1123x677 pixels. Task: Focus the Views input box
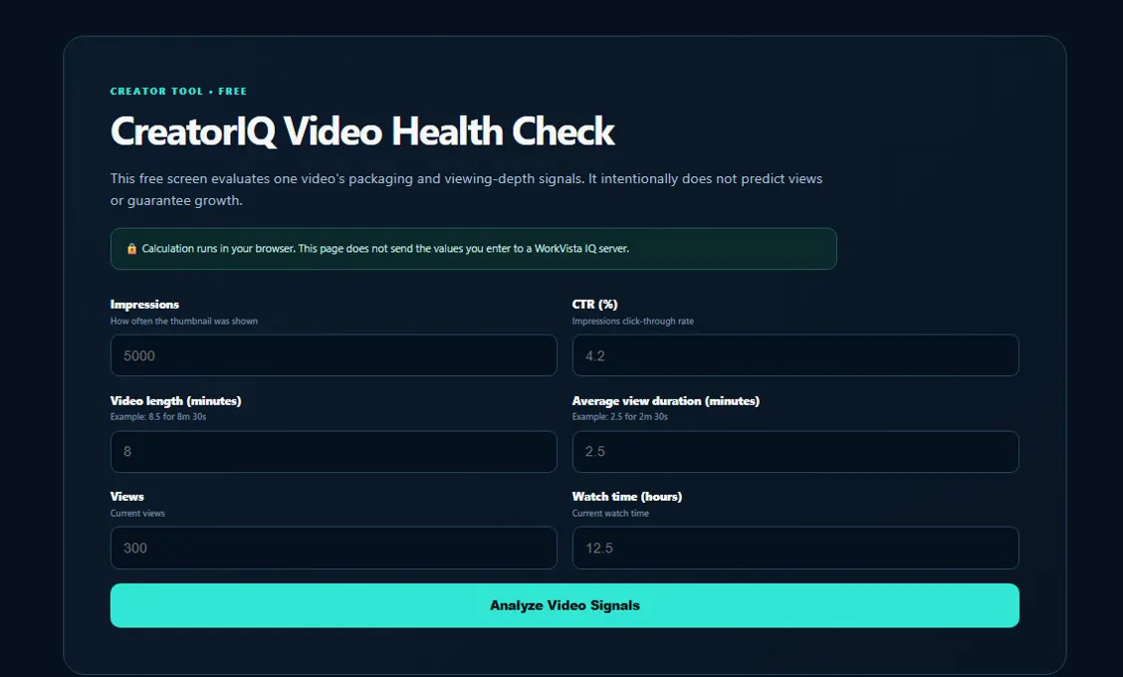(334, 548)
